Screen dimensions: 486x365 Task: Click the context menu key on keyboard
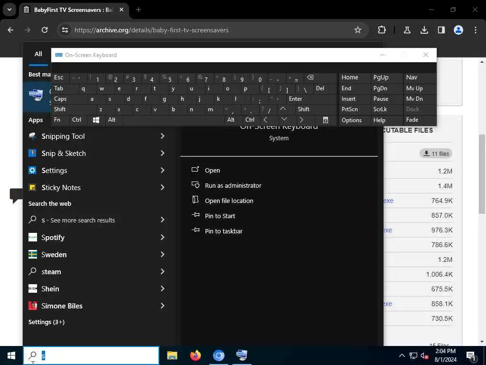click(x=326, y=120)
